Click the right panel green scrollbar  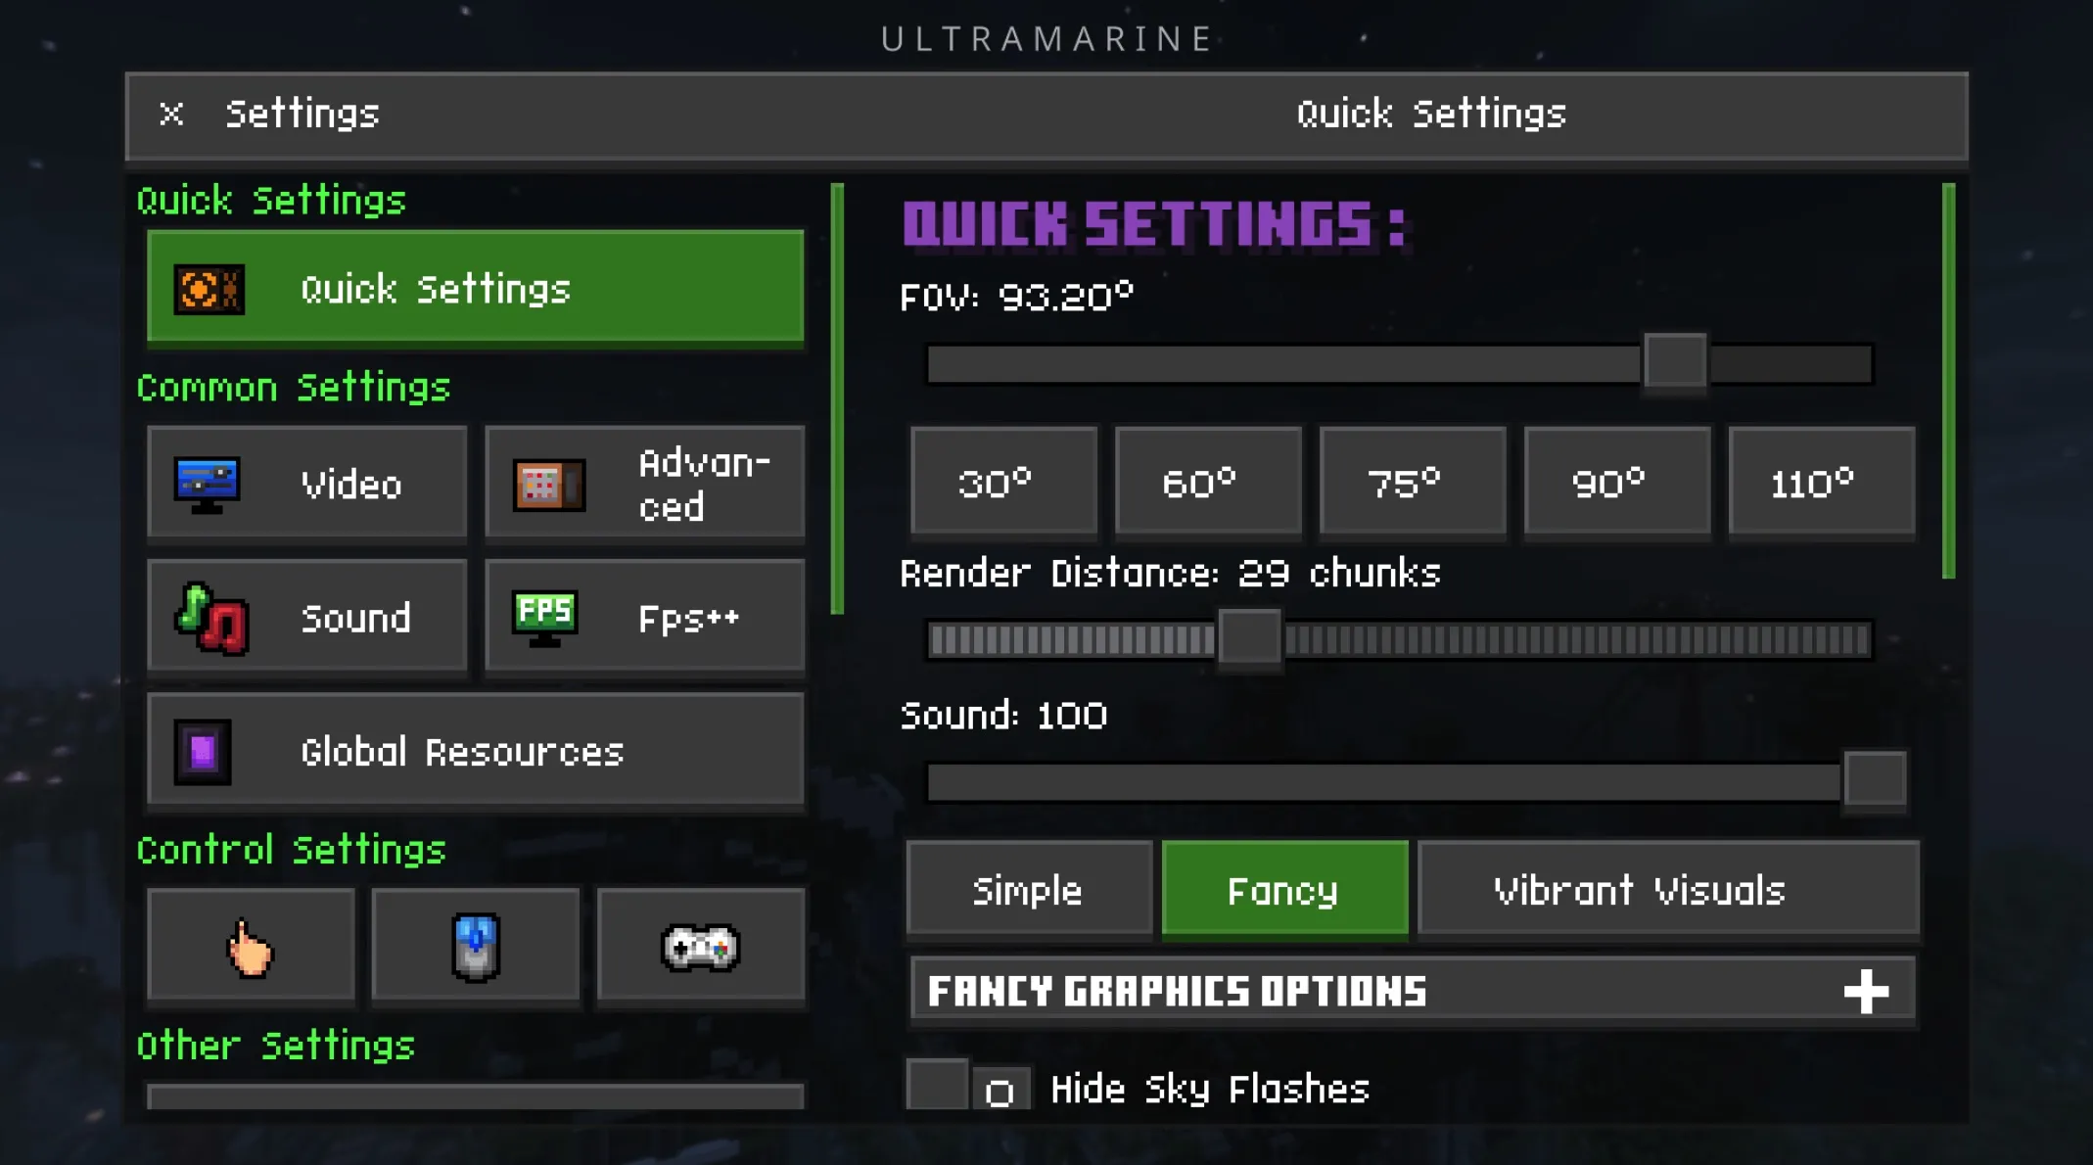coord(1948,380)
